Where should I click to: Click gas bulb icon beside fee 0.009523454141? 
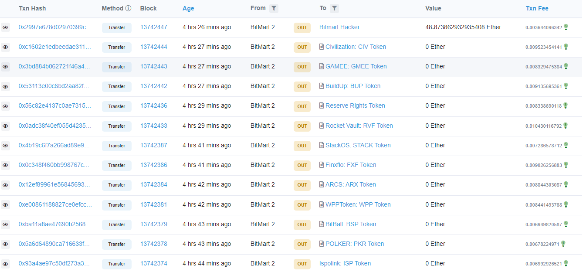[566, 47]
